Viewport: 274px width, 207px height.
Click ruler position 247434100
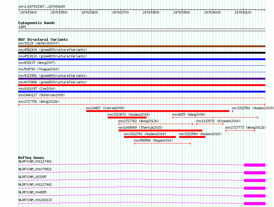tap(243, 12)
